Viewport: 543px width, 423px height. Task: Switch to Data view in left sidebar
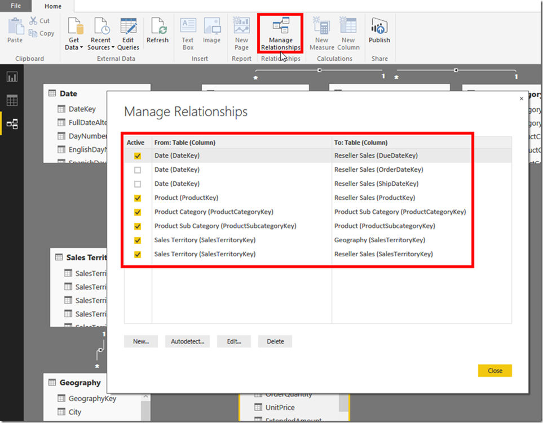coord(12,100)
